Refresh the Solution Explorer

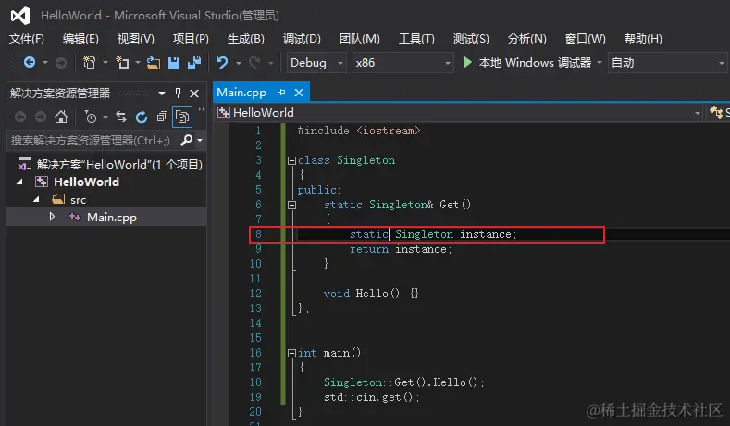coord(142,117)
